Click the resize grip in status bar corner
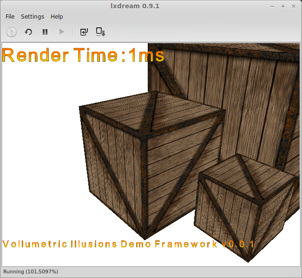Image resolution: width=302 pixels, height=278 pixels. (297, 272)
